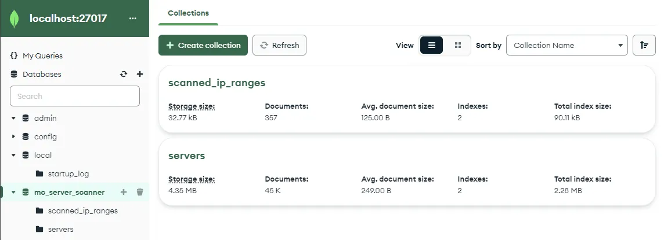This screenshot has width=664, height=240.
Task: Collapse the local database node
Action: [13, 155]
